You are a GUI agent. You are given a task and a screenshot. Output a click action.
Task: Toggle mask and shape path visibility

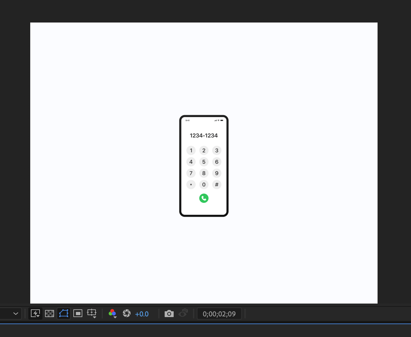(64, 314)
